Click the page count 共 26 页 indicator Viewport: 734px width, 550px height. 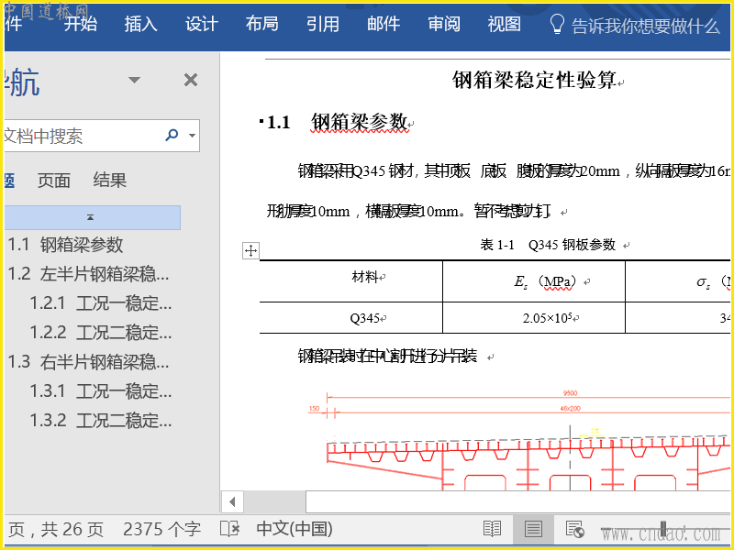tap(72, 530)
